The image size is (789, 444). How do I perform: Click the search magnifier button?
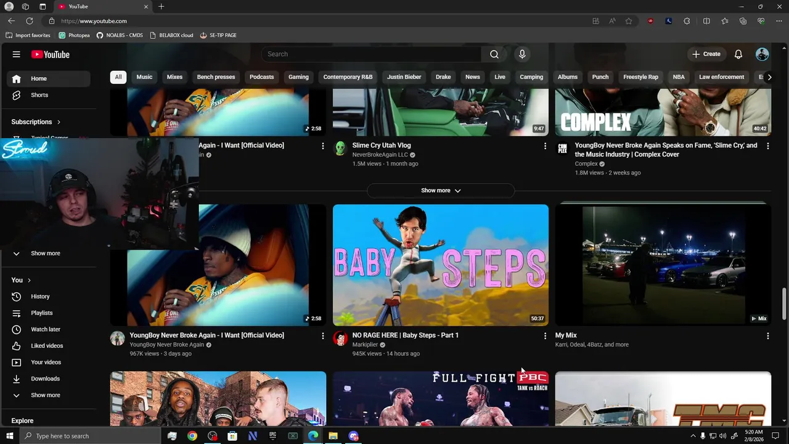tap(494, 54)
